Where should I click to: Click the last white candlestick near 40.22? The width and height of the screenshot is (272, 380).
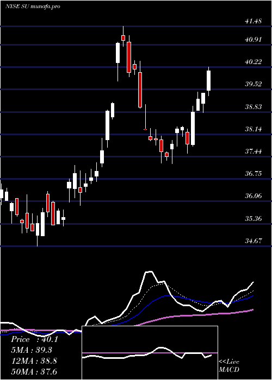click(x=208, y=80)
